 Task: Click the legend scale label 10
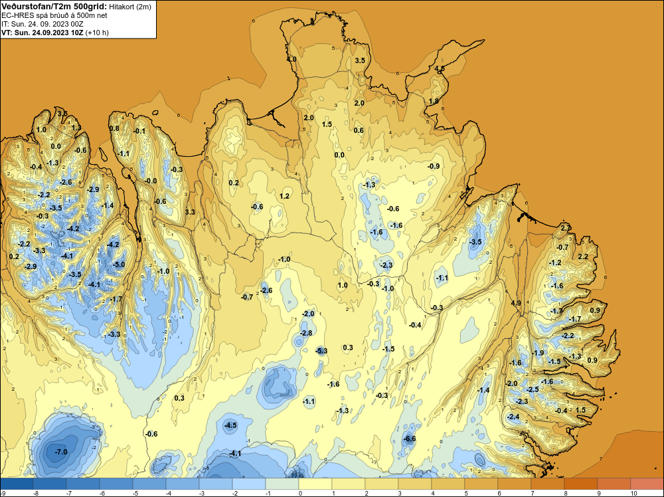point(634,494)
